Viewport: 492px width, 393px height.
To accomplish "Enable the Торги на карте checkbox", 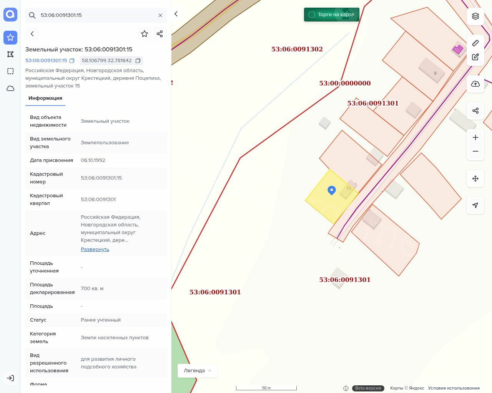I will pos(312,15).
